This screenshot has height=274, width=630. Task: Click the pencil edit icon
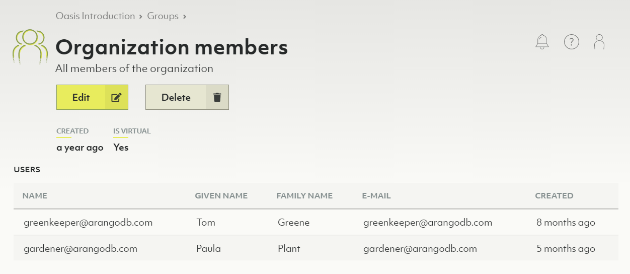click(x=116, y=97)
